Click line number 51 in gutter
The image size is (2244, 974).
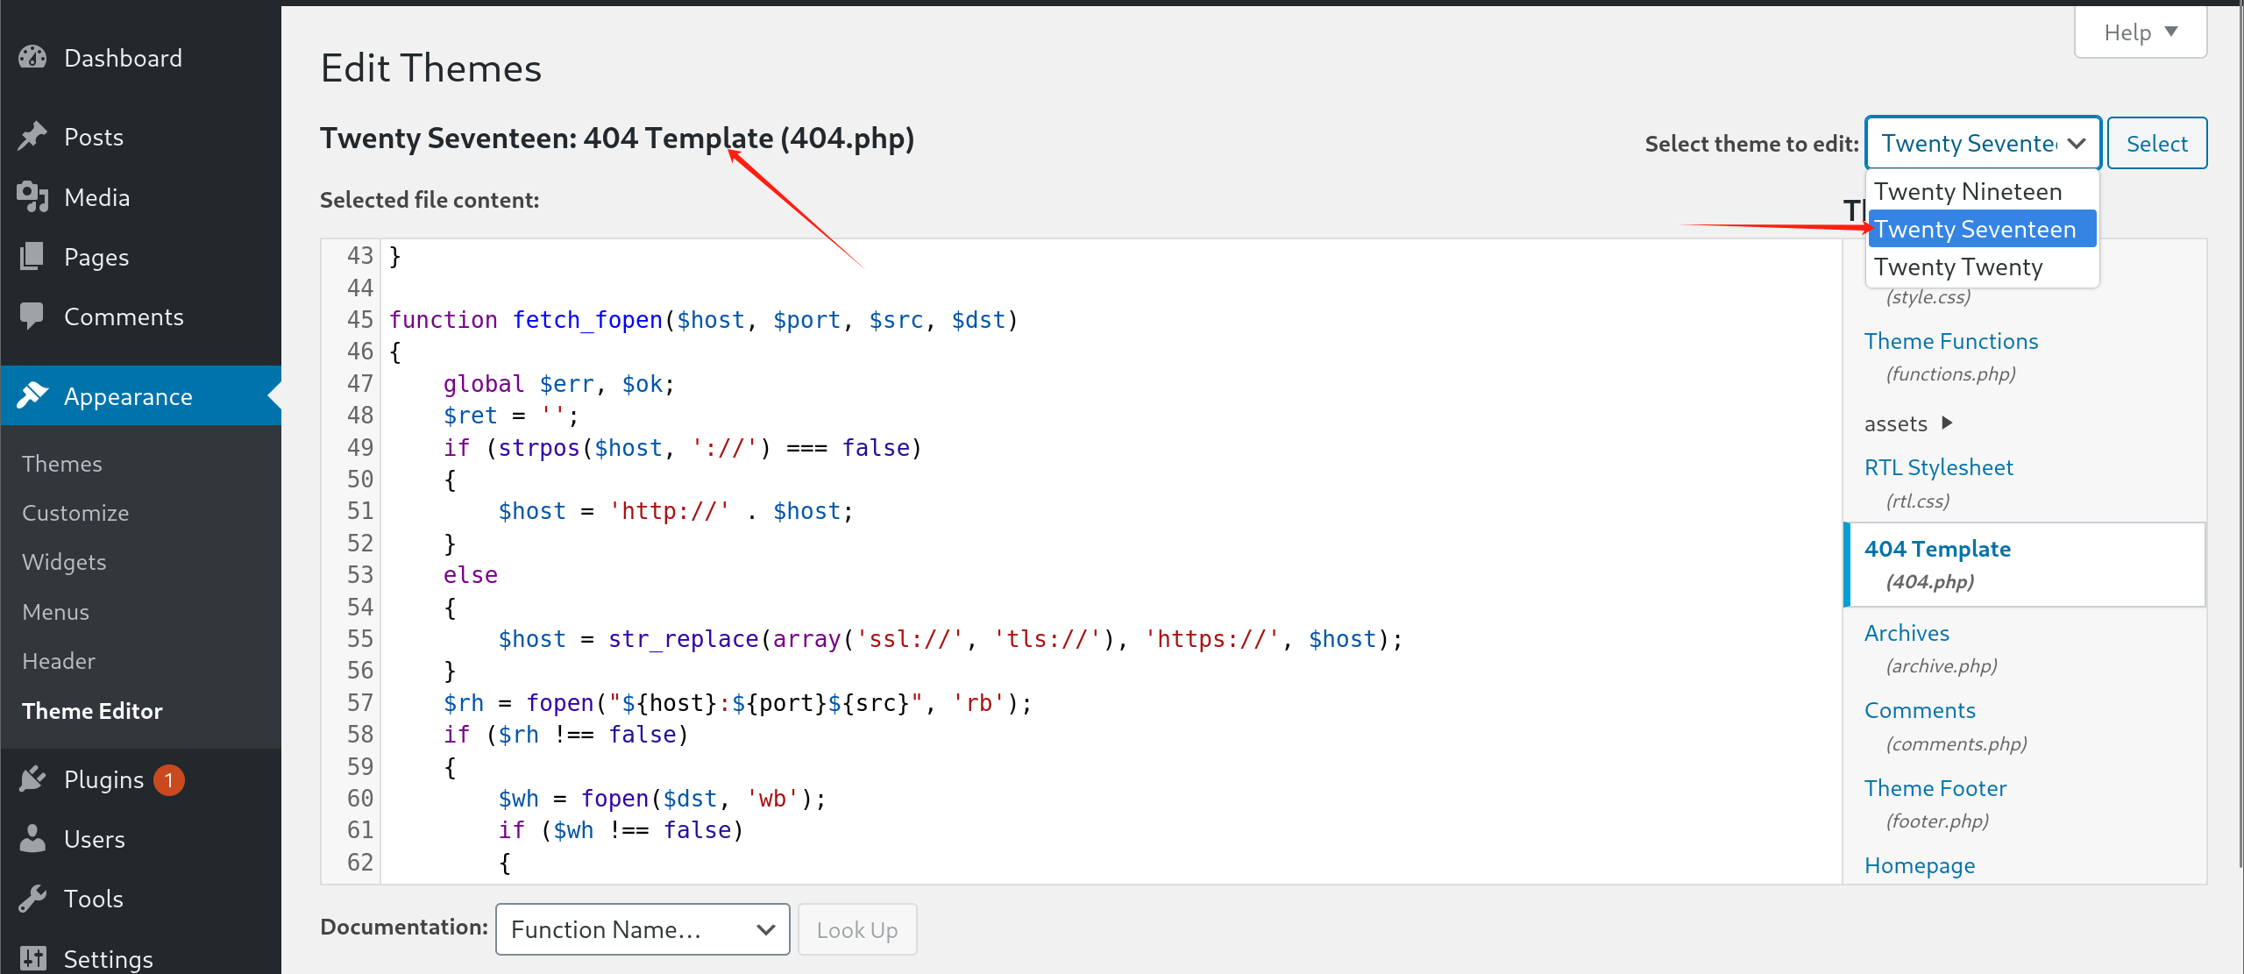[360, 511]
